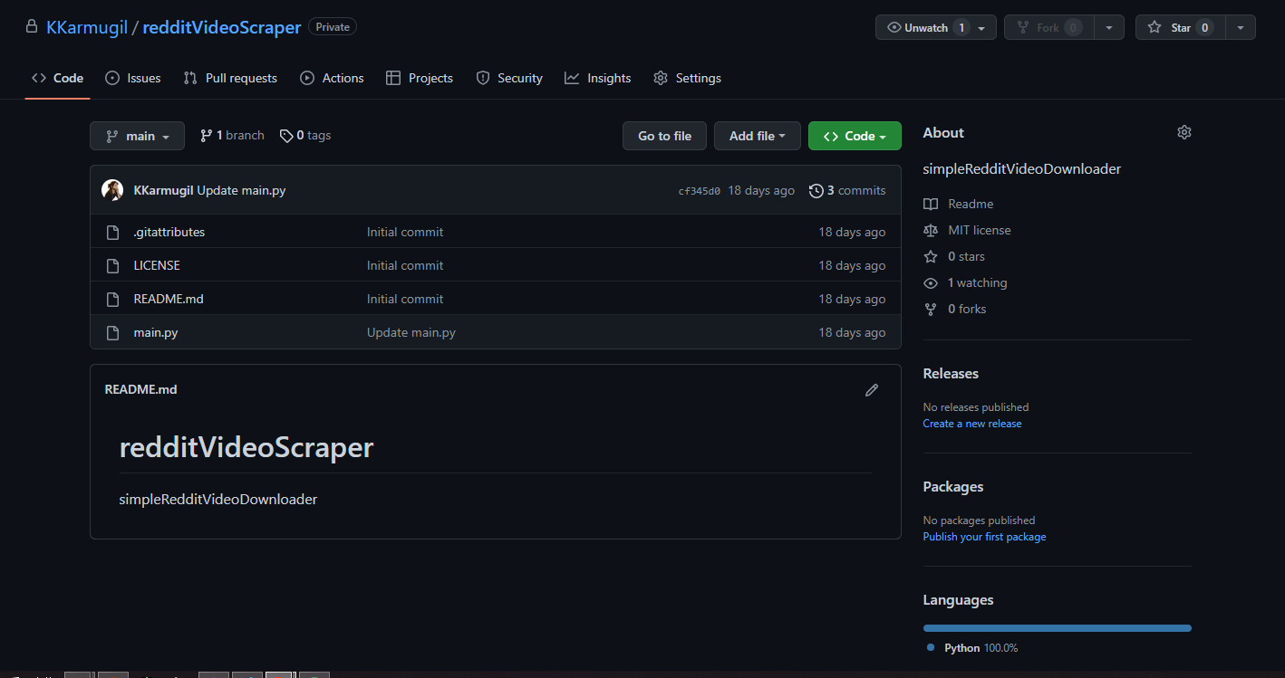
Task: Open About settings gear icon
Action: [1184, 132]
